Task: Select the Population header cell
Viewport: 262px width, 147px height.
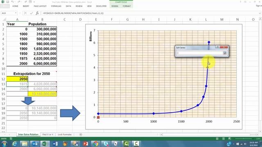Action: pyautogui.click(x=43, y=24)
